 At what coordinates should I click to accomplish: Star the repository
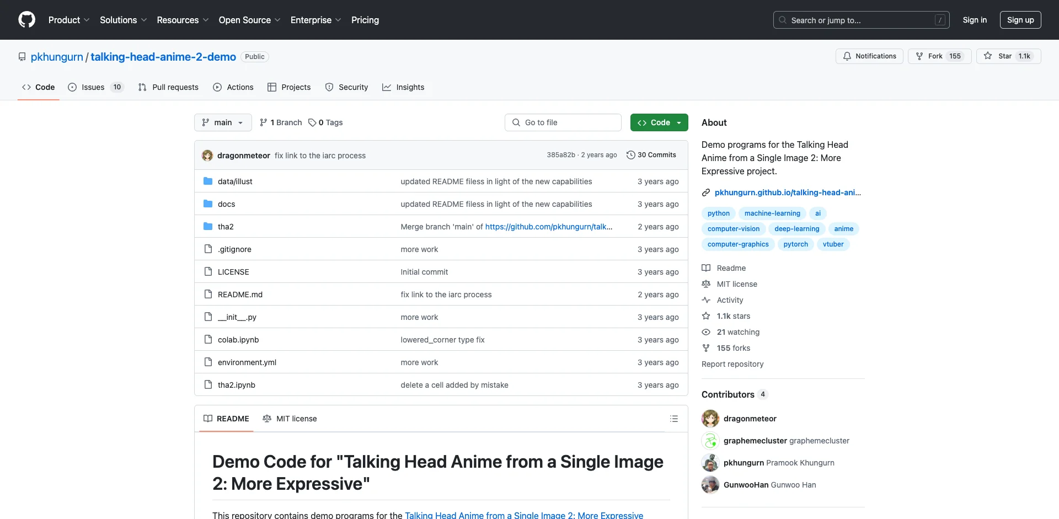1008,56
